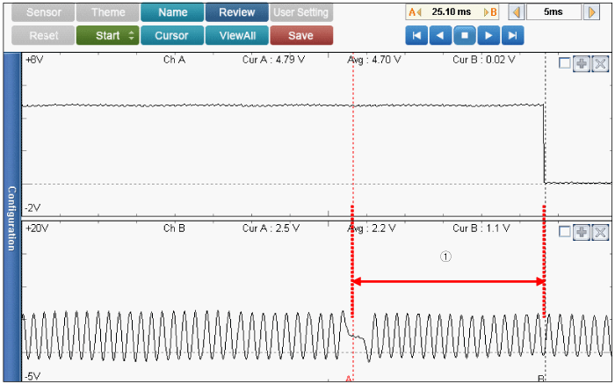The height and width of the screenshot is (384, 615).
Task: Switch to Review mode
Action: (x=237, y=12)
